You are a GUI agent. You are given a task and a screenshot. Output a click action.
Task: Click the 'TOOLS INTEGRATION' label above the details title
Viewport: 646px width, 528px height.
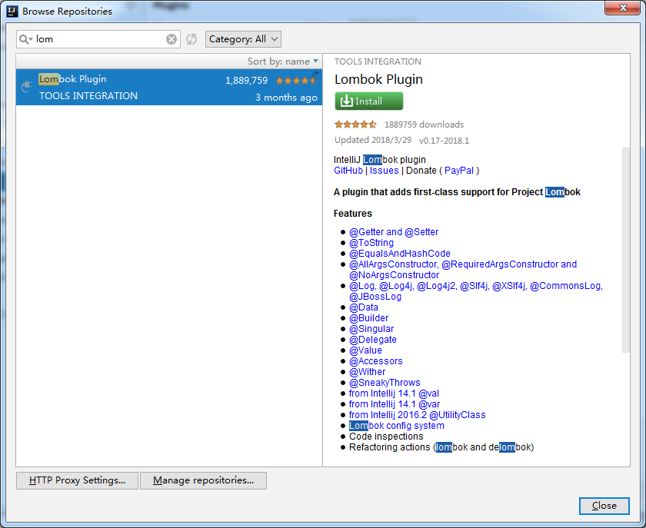coord(378,61)
